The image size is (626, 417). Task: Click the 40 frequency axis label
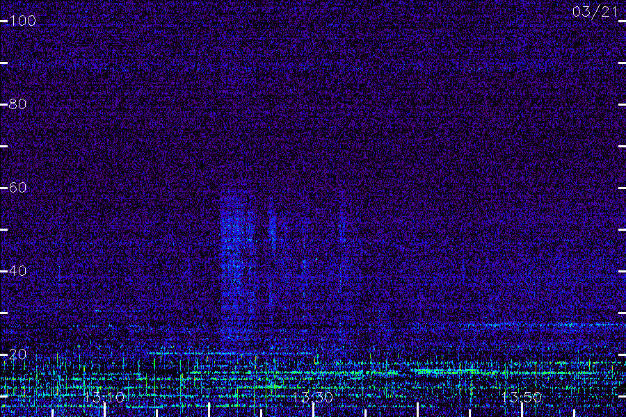point(17,271)
